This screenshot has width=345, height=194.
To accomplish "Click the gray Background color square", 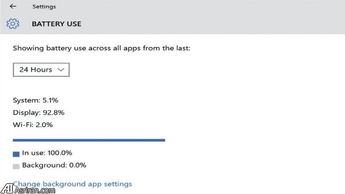I will tap(16, 166).
